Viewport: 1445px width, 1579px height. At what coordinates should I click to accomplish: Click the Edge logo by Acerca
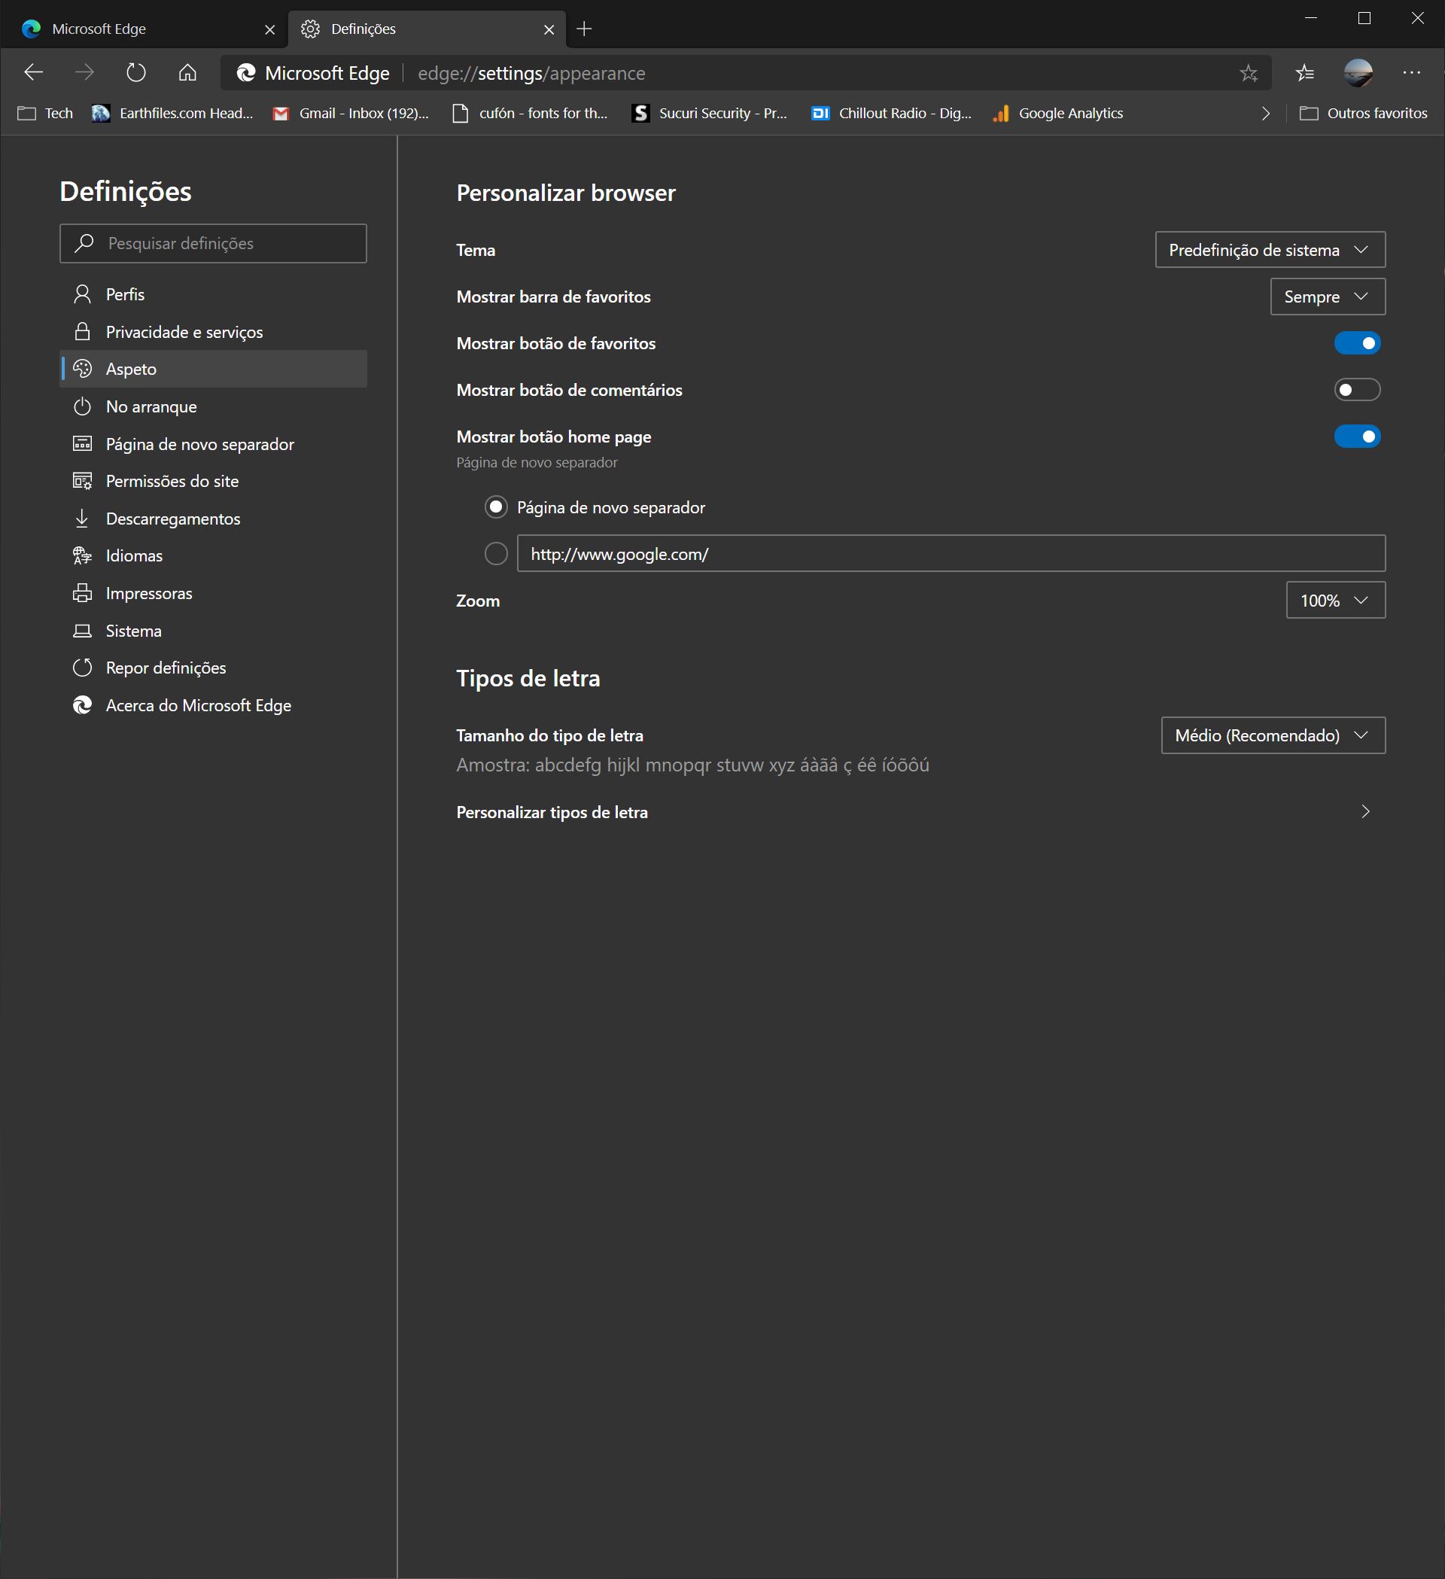click(82, 705)
